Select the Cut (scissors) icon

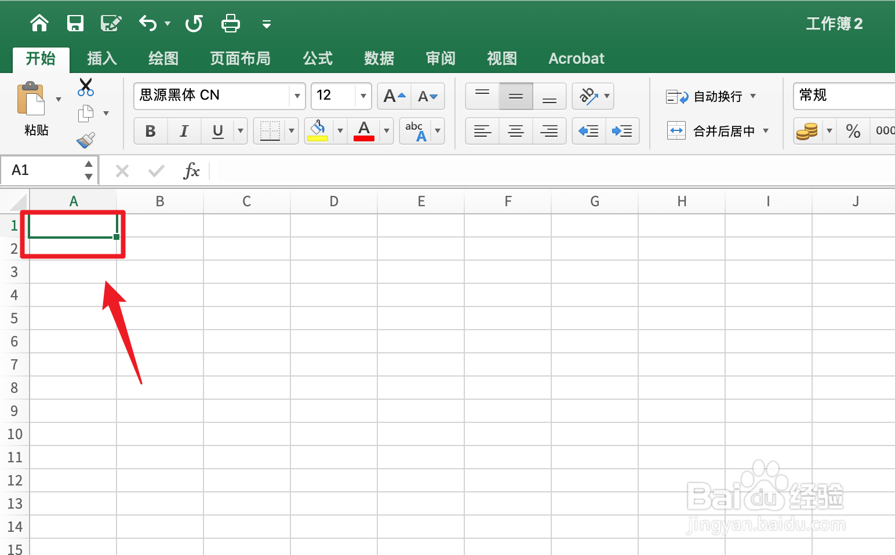pos(85,87)
